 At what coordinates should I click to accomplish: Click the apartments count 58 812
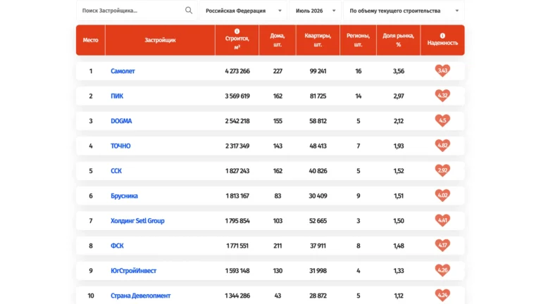click(318, 121)
